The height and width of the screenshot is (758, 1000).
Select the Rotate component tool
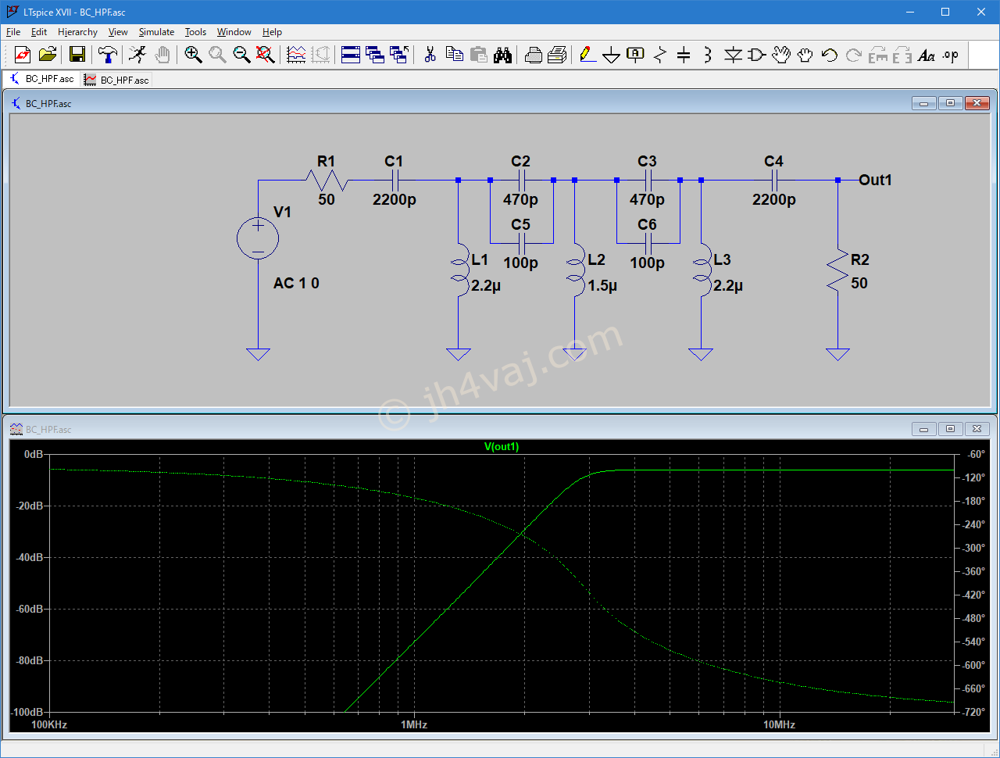tap(878, 55)
